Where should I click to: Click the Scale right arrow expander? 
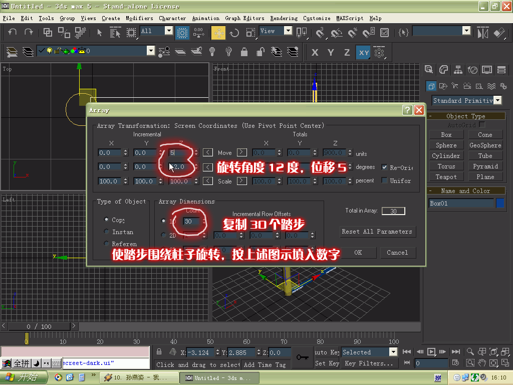point(242,180)
